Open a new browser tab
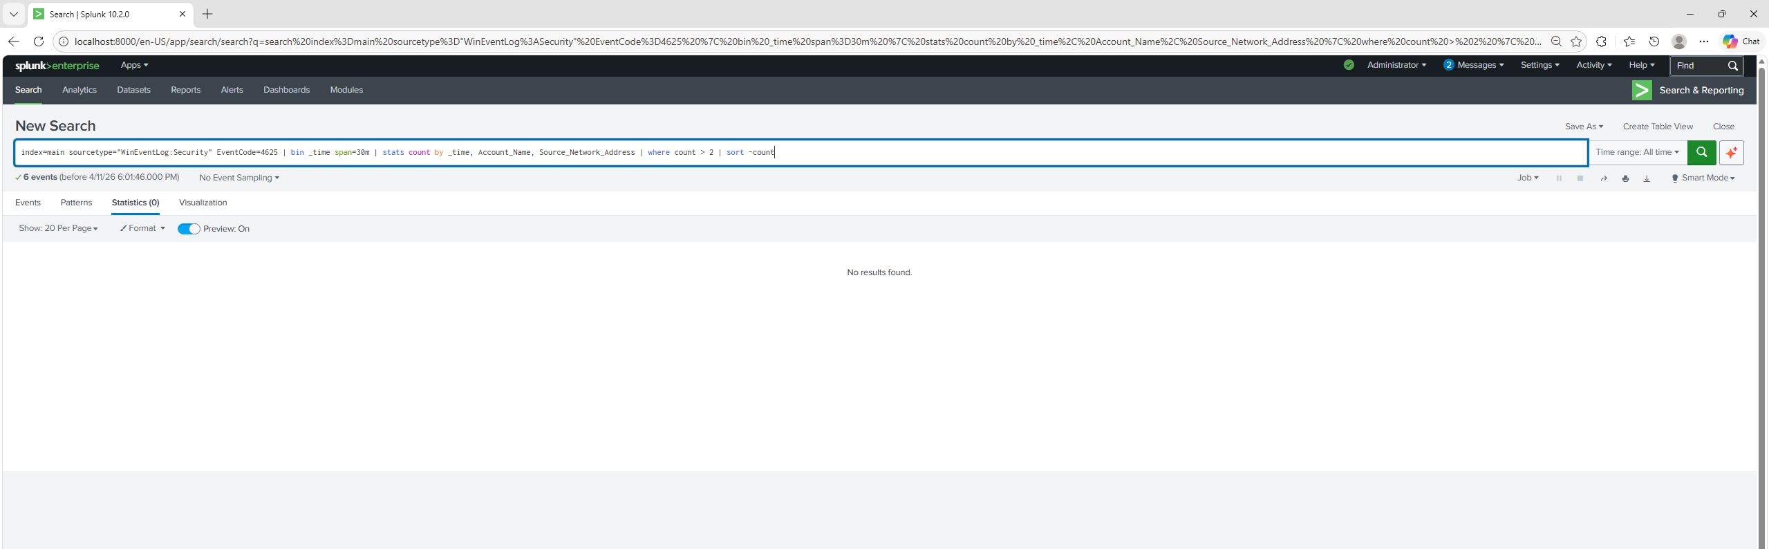 207,14
